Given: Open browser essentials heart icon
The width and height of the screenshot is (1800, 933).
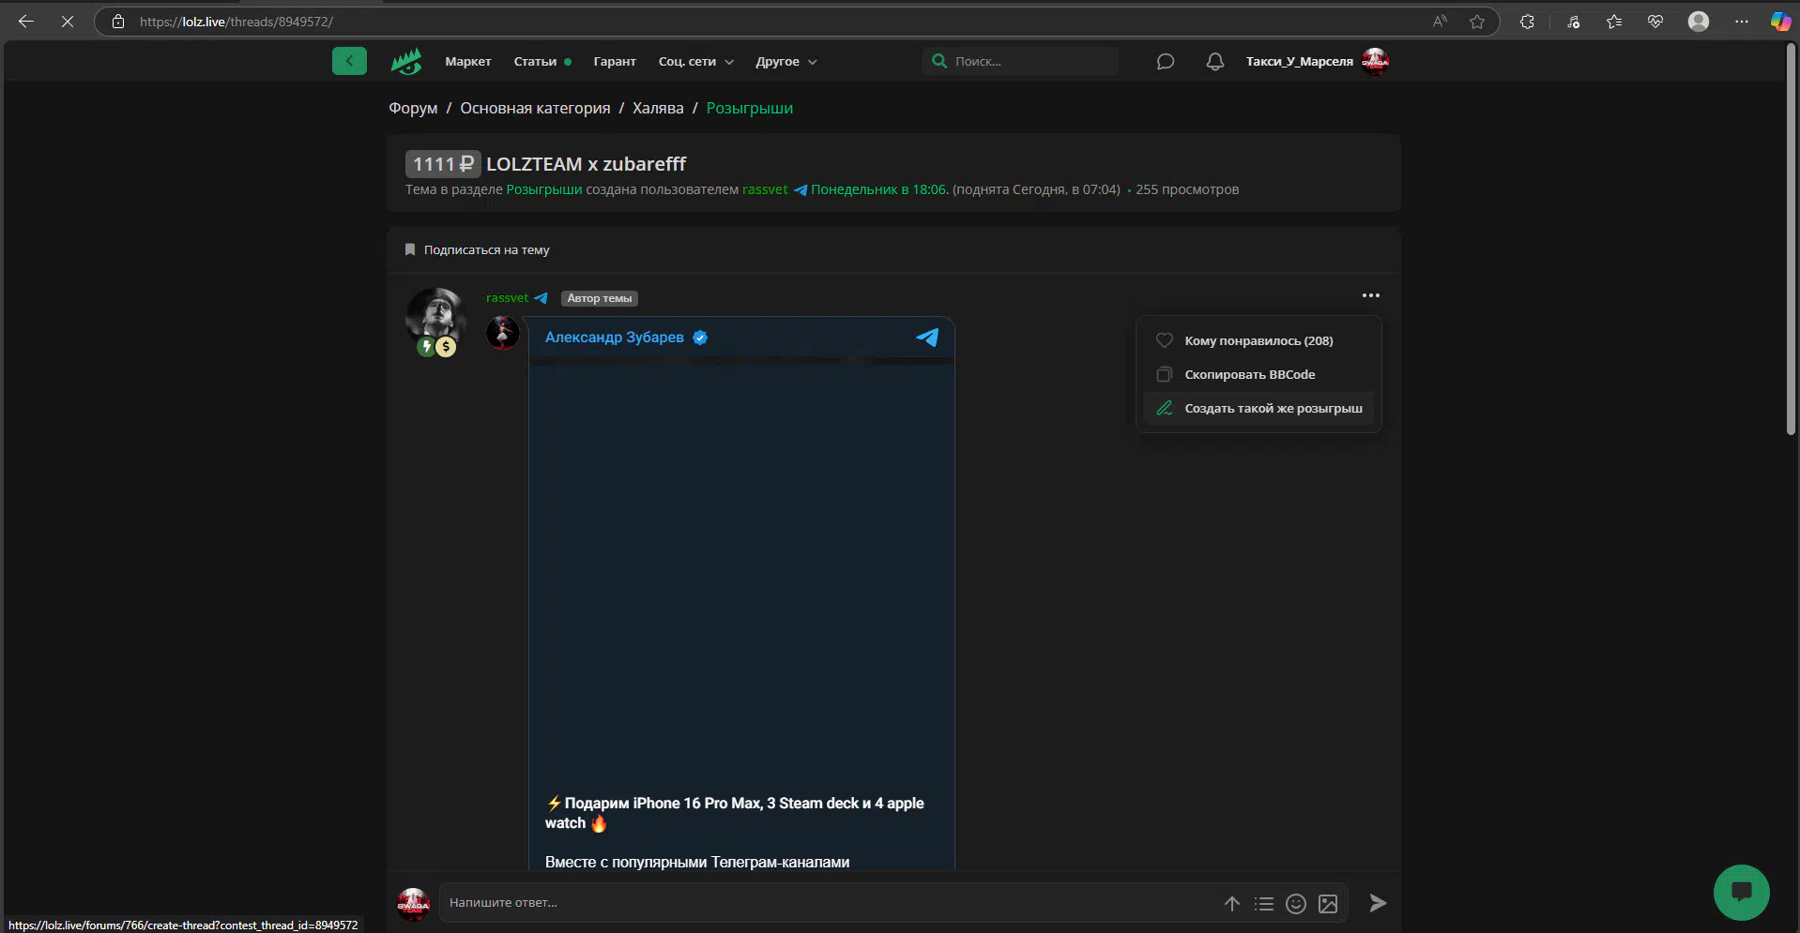Looking at the screenshot, I should pyautogui.click(x=1655, y=22).
